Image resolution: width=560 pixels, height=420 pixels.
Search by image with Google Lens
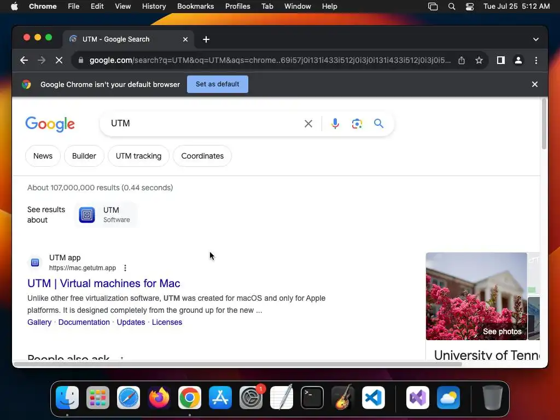click(x=357, y=124)
